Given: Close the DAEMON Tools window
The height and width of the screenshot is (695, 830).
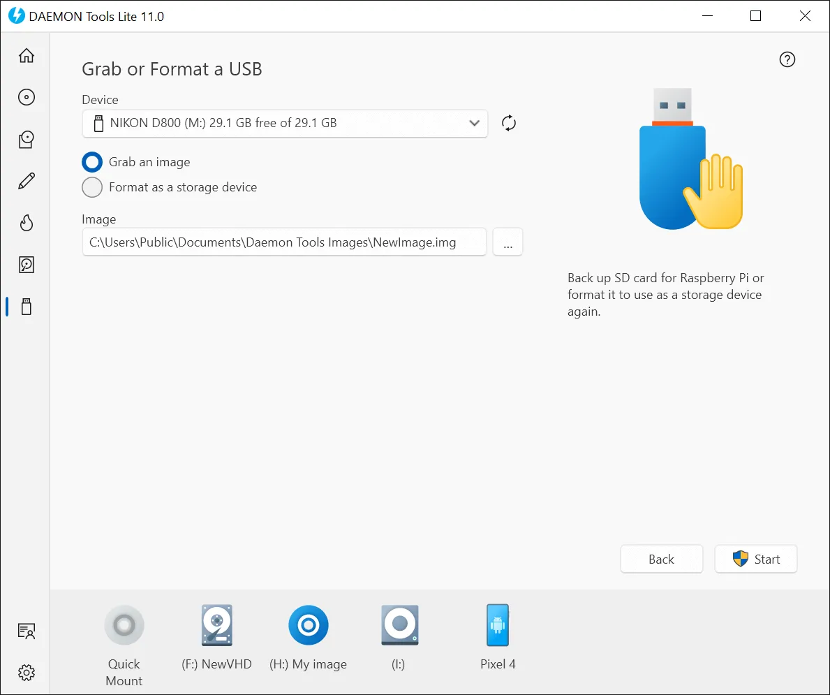Looking at the screenshot, I should 805,16.
